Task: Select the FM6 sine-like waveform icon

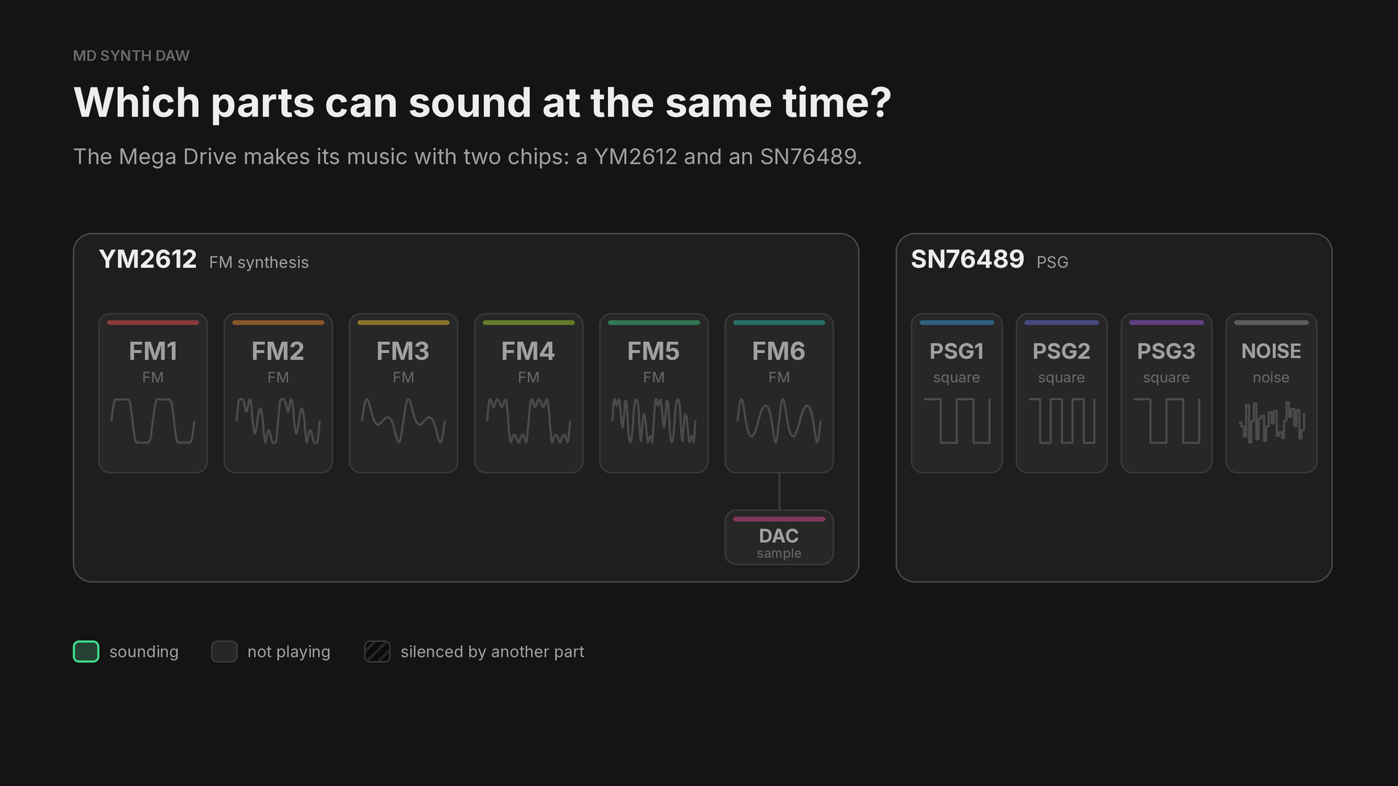Action: click(x=779, y=421)
